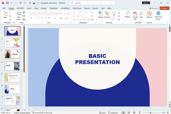Open the font name combo box
Viewport: 171px width, 114px height.
pos(41,13)
